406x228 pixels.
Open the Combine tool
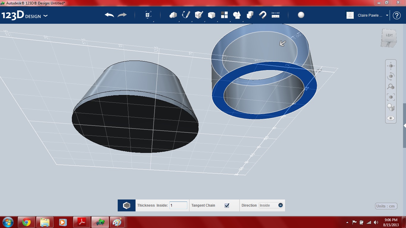coord(250,15)
